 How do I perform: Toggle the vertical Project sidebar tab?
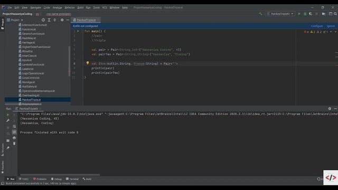2,24
